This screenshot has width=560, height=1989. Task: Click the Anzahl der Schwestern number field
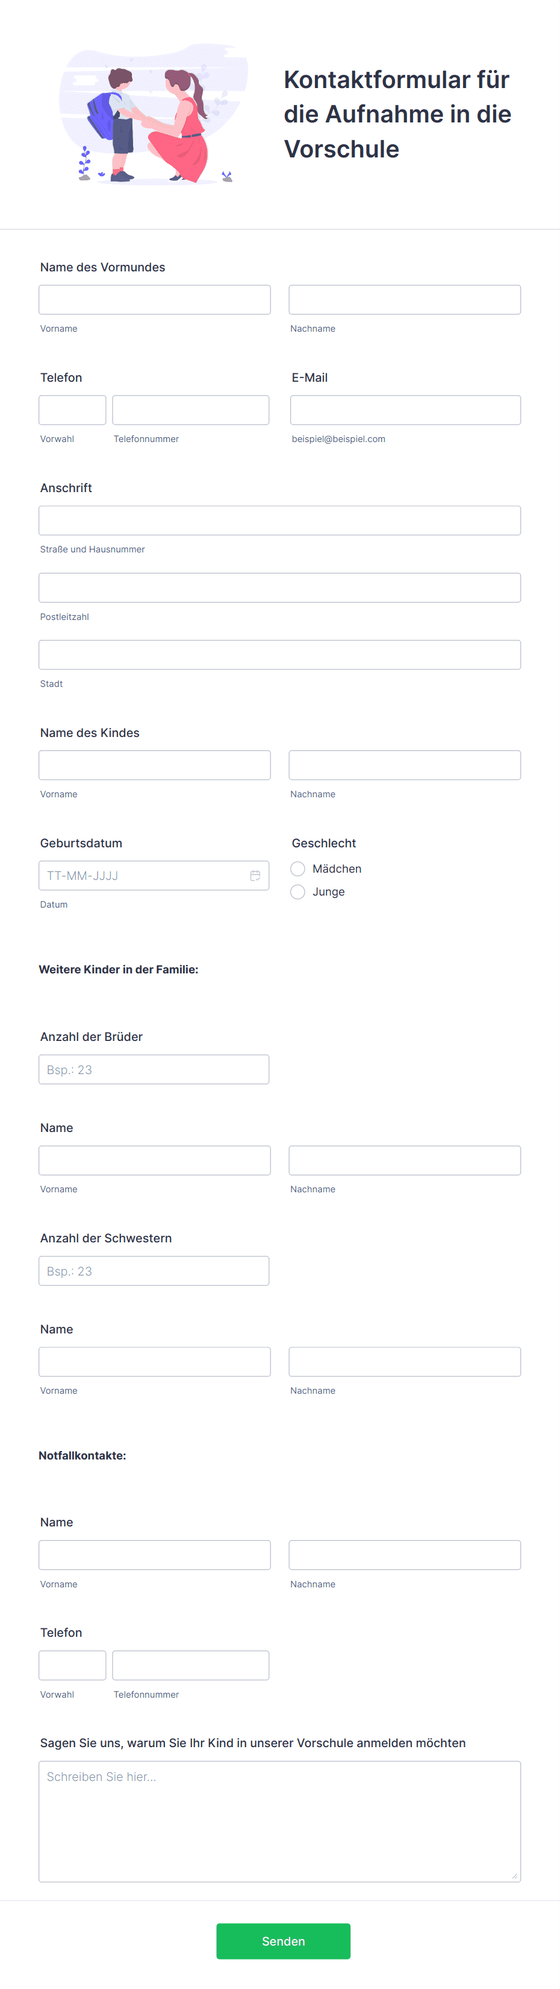(x=154, y=1271)
